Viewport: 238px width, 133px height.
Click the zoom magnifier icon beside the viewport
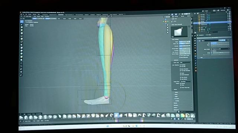[167, 25]
